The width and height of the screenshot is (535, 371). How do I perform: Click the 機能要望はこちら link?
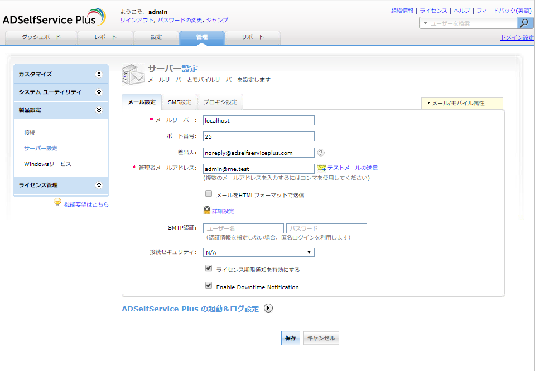[x=86, y=205]
